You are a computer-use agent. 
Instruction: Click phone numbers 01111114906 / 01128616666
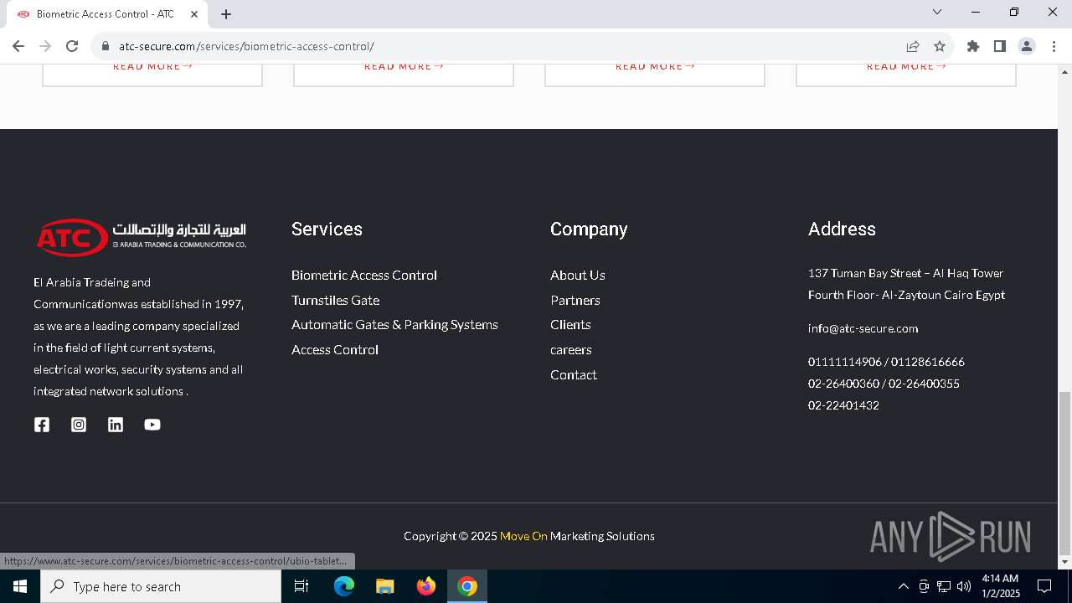[886, 362]
